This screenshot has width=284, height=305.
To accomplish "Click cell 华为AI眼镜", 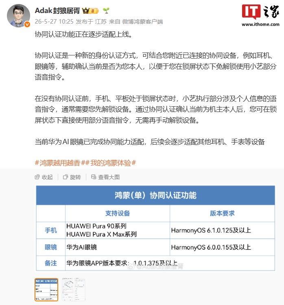I will tap(82, 247).
